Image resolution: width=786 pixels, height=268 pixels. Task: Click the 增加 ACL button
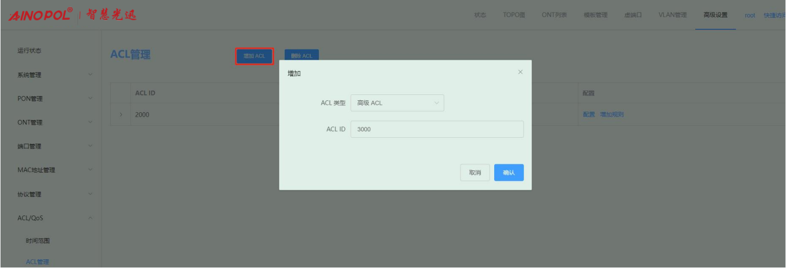point(254,56)
